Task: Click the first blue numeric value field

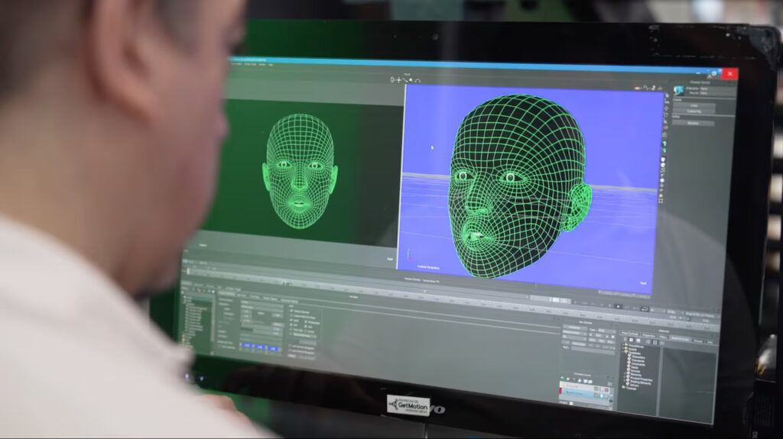Action: pyautogui.click(x=246, y=345)
